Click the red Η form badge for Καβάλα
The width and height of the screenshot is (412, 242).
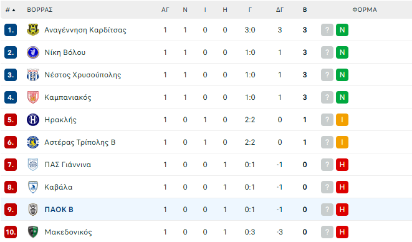coord(342,187)
